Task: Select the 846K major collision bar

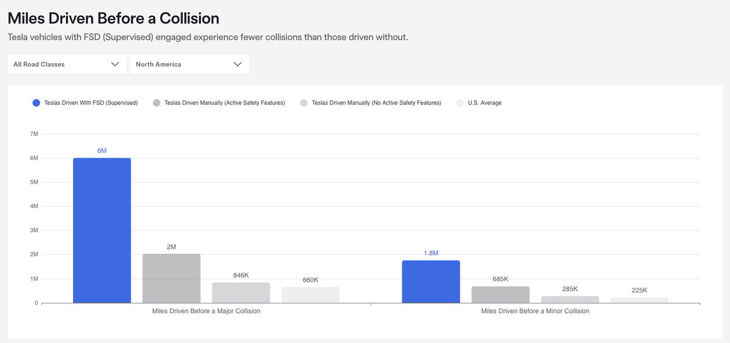Action: point(241,293)
